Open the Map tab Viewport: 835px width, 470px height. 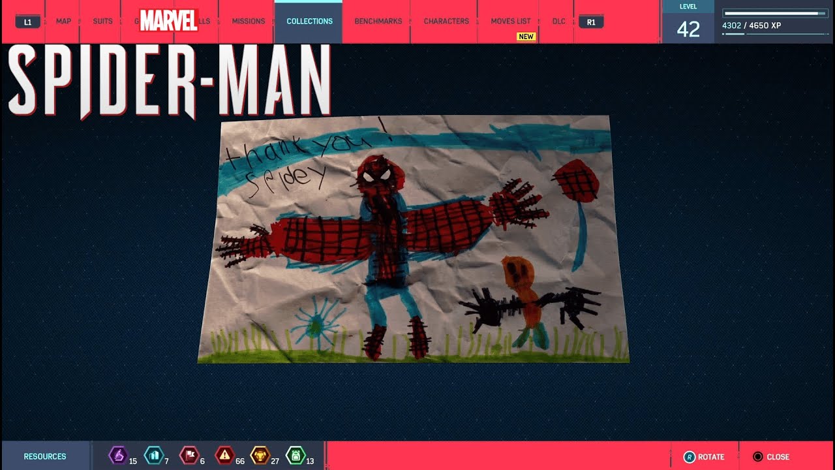63,22
